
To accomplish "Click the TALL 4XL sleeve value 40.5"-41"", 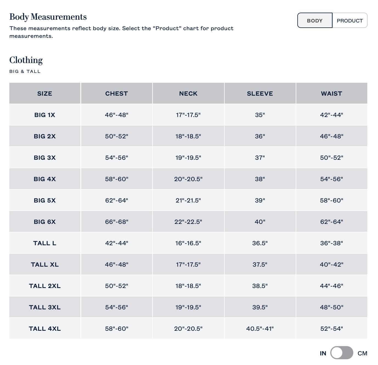I will (x=260, y=329).
